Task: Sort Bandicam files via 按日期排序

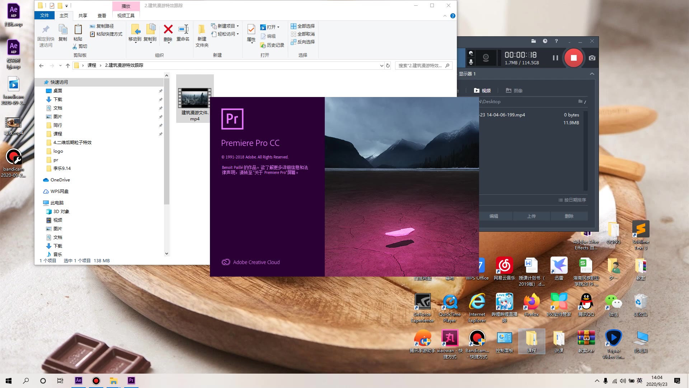Action: click(572, 200)
